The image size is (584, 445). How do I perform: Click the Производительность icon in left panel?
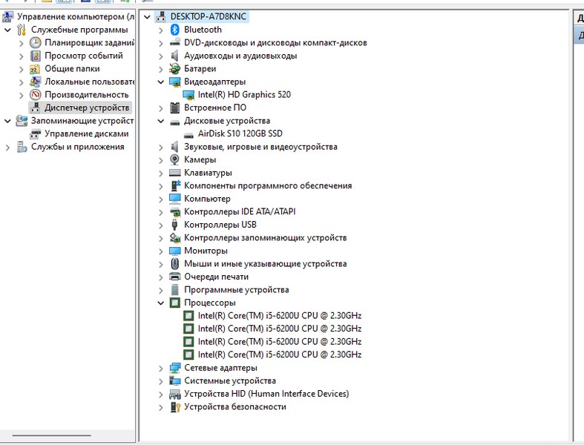click(x=36, y=95)
